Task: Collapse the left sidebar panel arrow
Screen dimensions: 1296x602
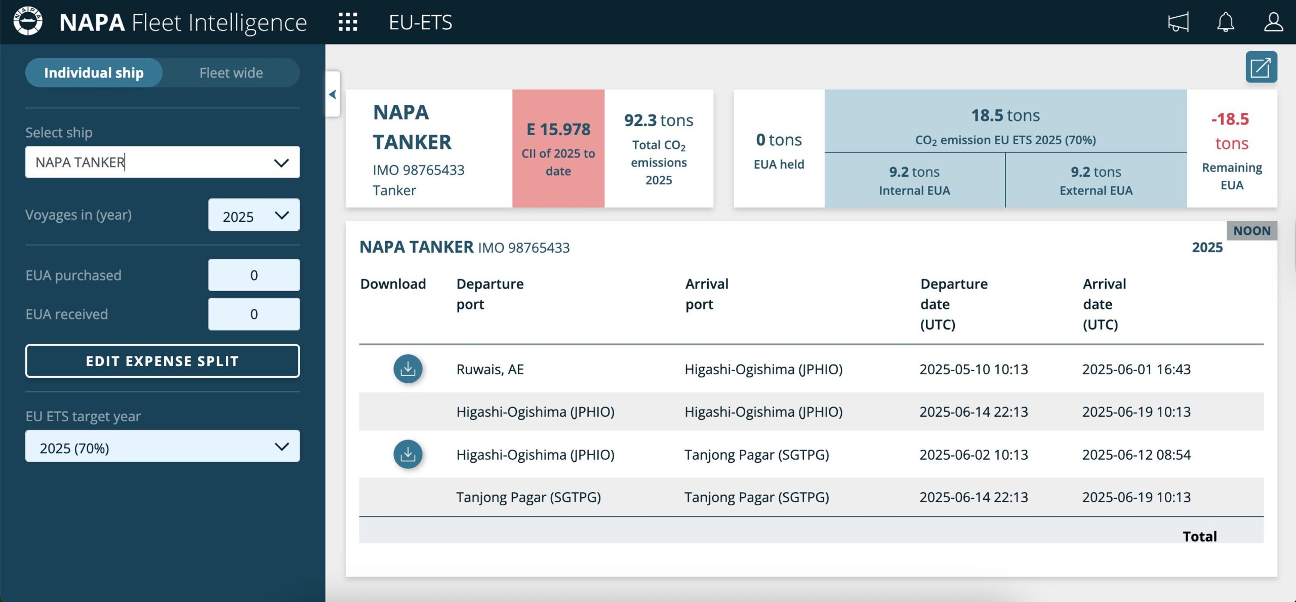Action: point(333,94)
